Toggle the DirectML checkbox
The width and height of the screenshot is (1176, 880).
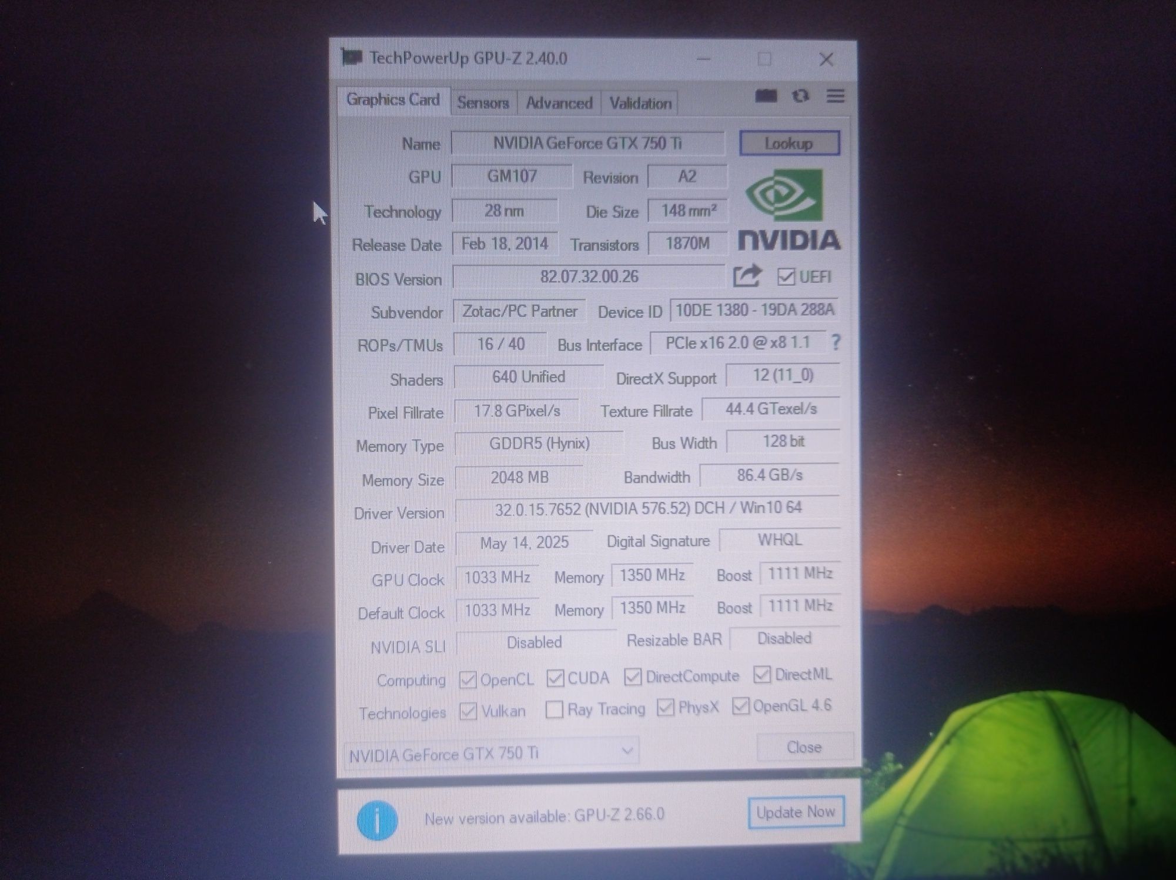point(762,674)
